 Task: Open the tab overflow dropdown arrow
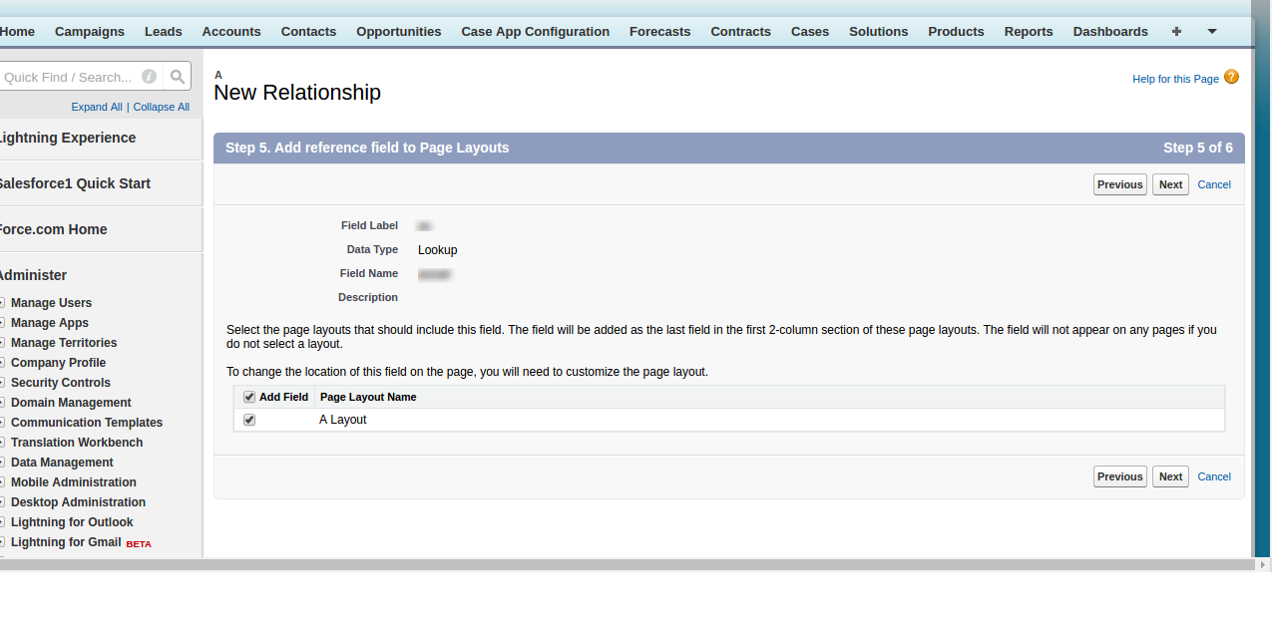(1212, 32)
